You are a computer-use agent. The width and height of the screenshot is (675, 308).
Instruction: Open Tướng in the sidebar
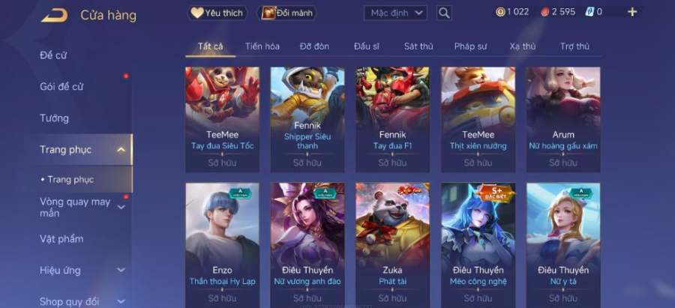coord(54,118)
